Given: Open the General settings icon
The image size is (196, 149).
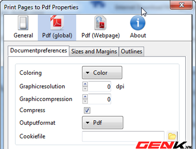Looking at the screenshot, I should coord(23,23).
